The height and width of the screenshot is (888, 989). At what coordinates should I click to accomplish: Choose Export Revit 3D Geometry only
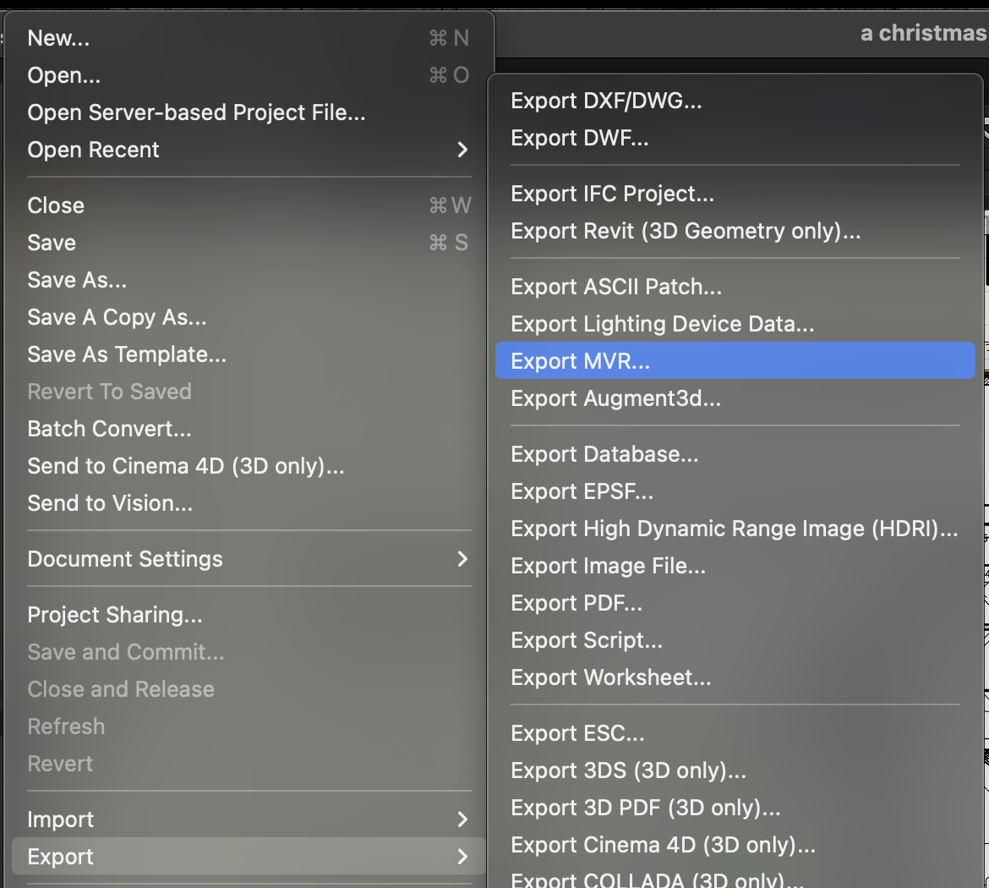tap(686, 231)
